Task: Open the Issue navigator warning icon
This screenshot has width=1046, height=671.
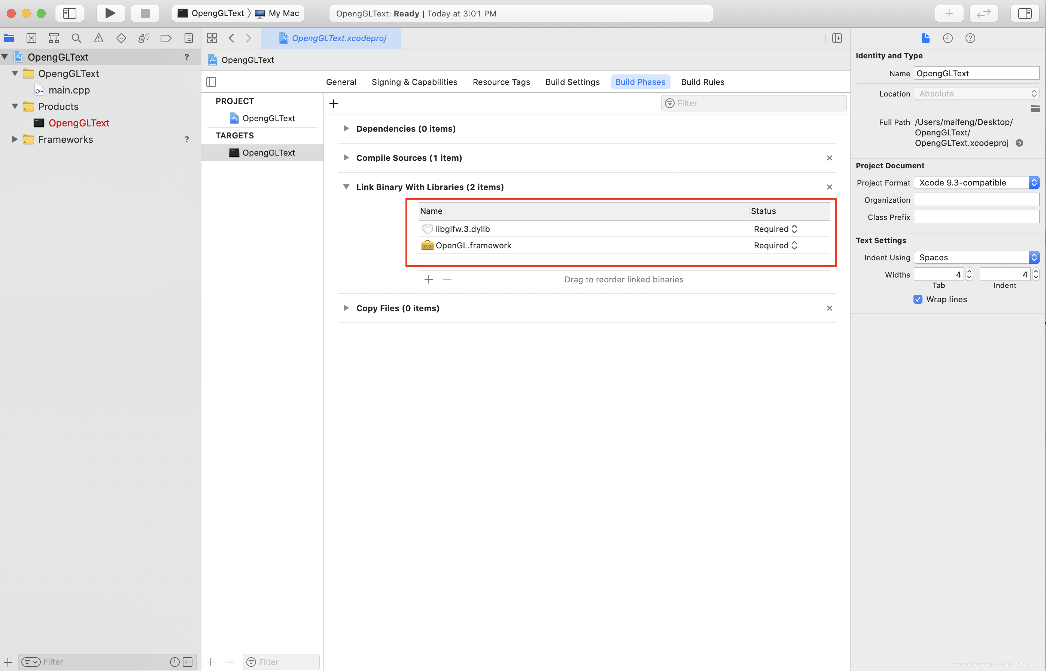Action: pyautogui.click(x=99, y=39)
